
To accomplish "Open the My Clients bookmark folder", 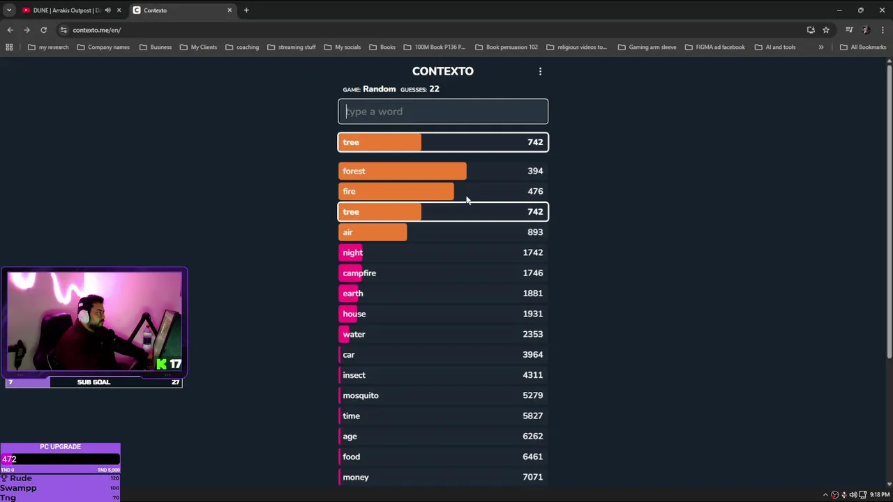I will coord(198,47).
